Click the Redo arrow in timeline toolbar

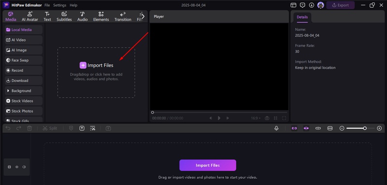19,128
